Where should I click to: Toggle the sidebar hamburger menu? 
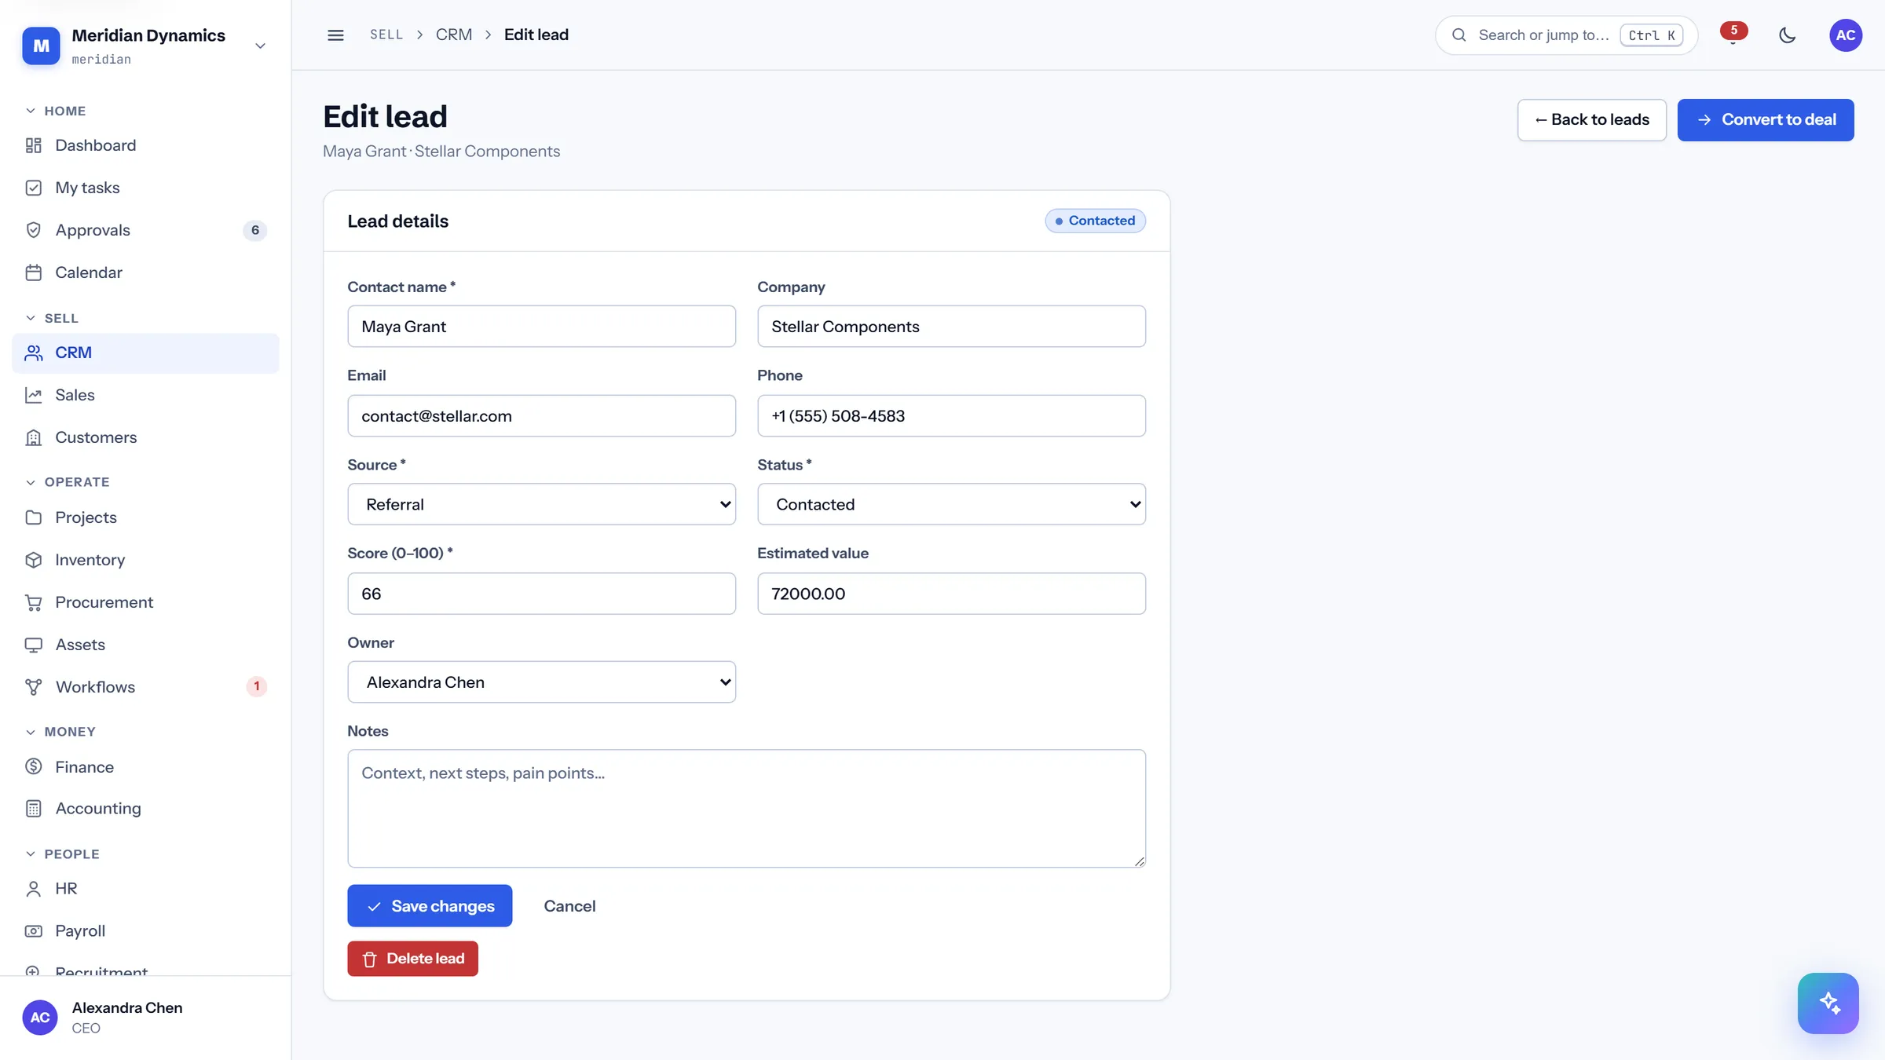(335, 35)
